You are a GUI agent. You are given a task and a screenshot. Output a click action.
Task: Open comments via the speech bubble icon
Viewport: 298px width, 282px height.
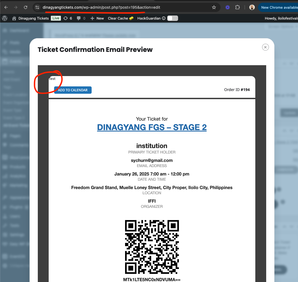click(x=79, y=18)
